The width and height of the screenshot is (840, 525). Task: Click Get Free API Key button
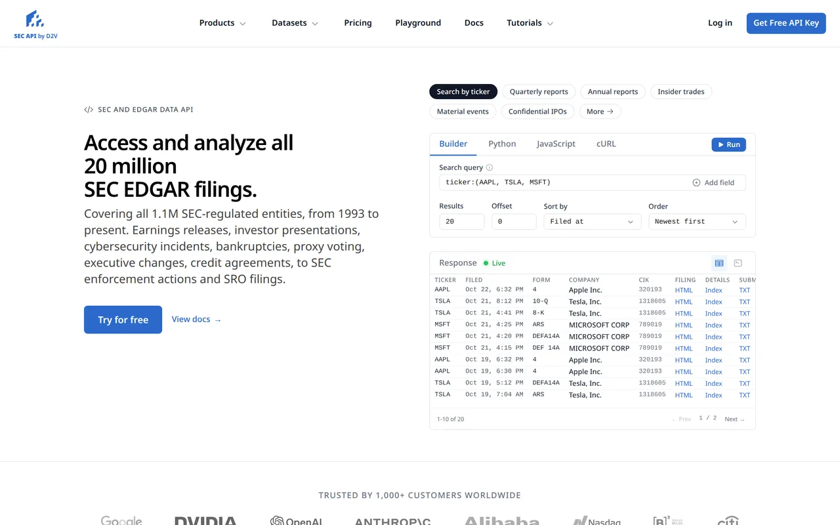[786, 23]
